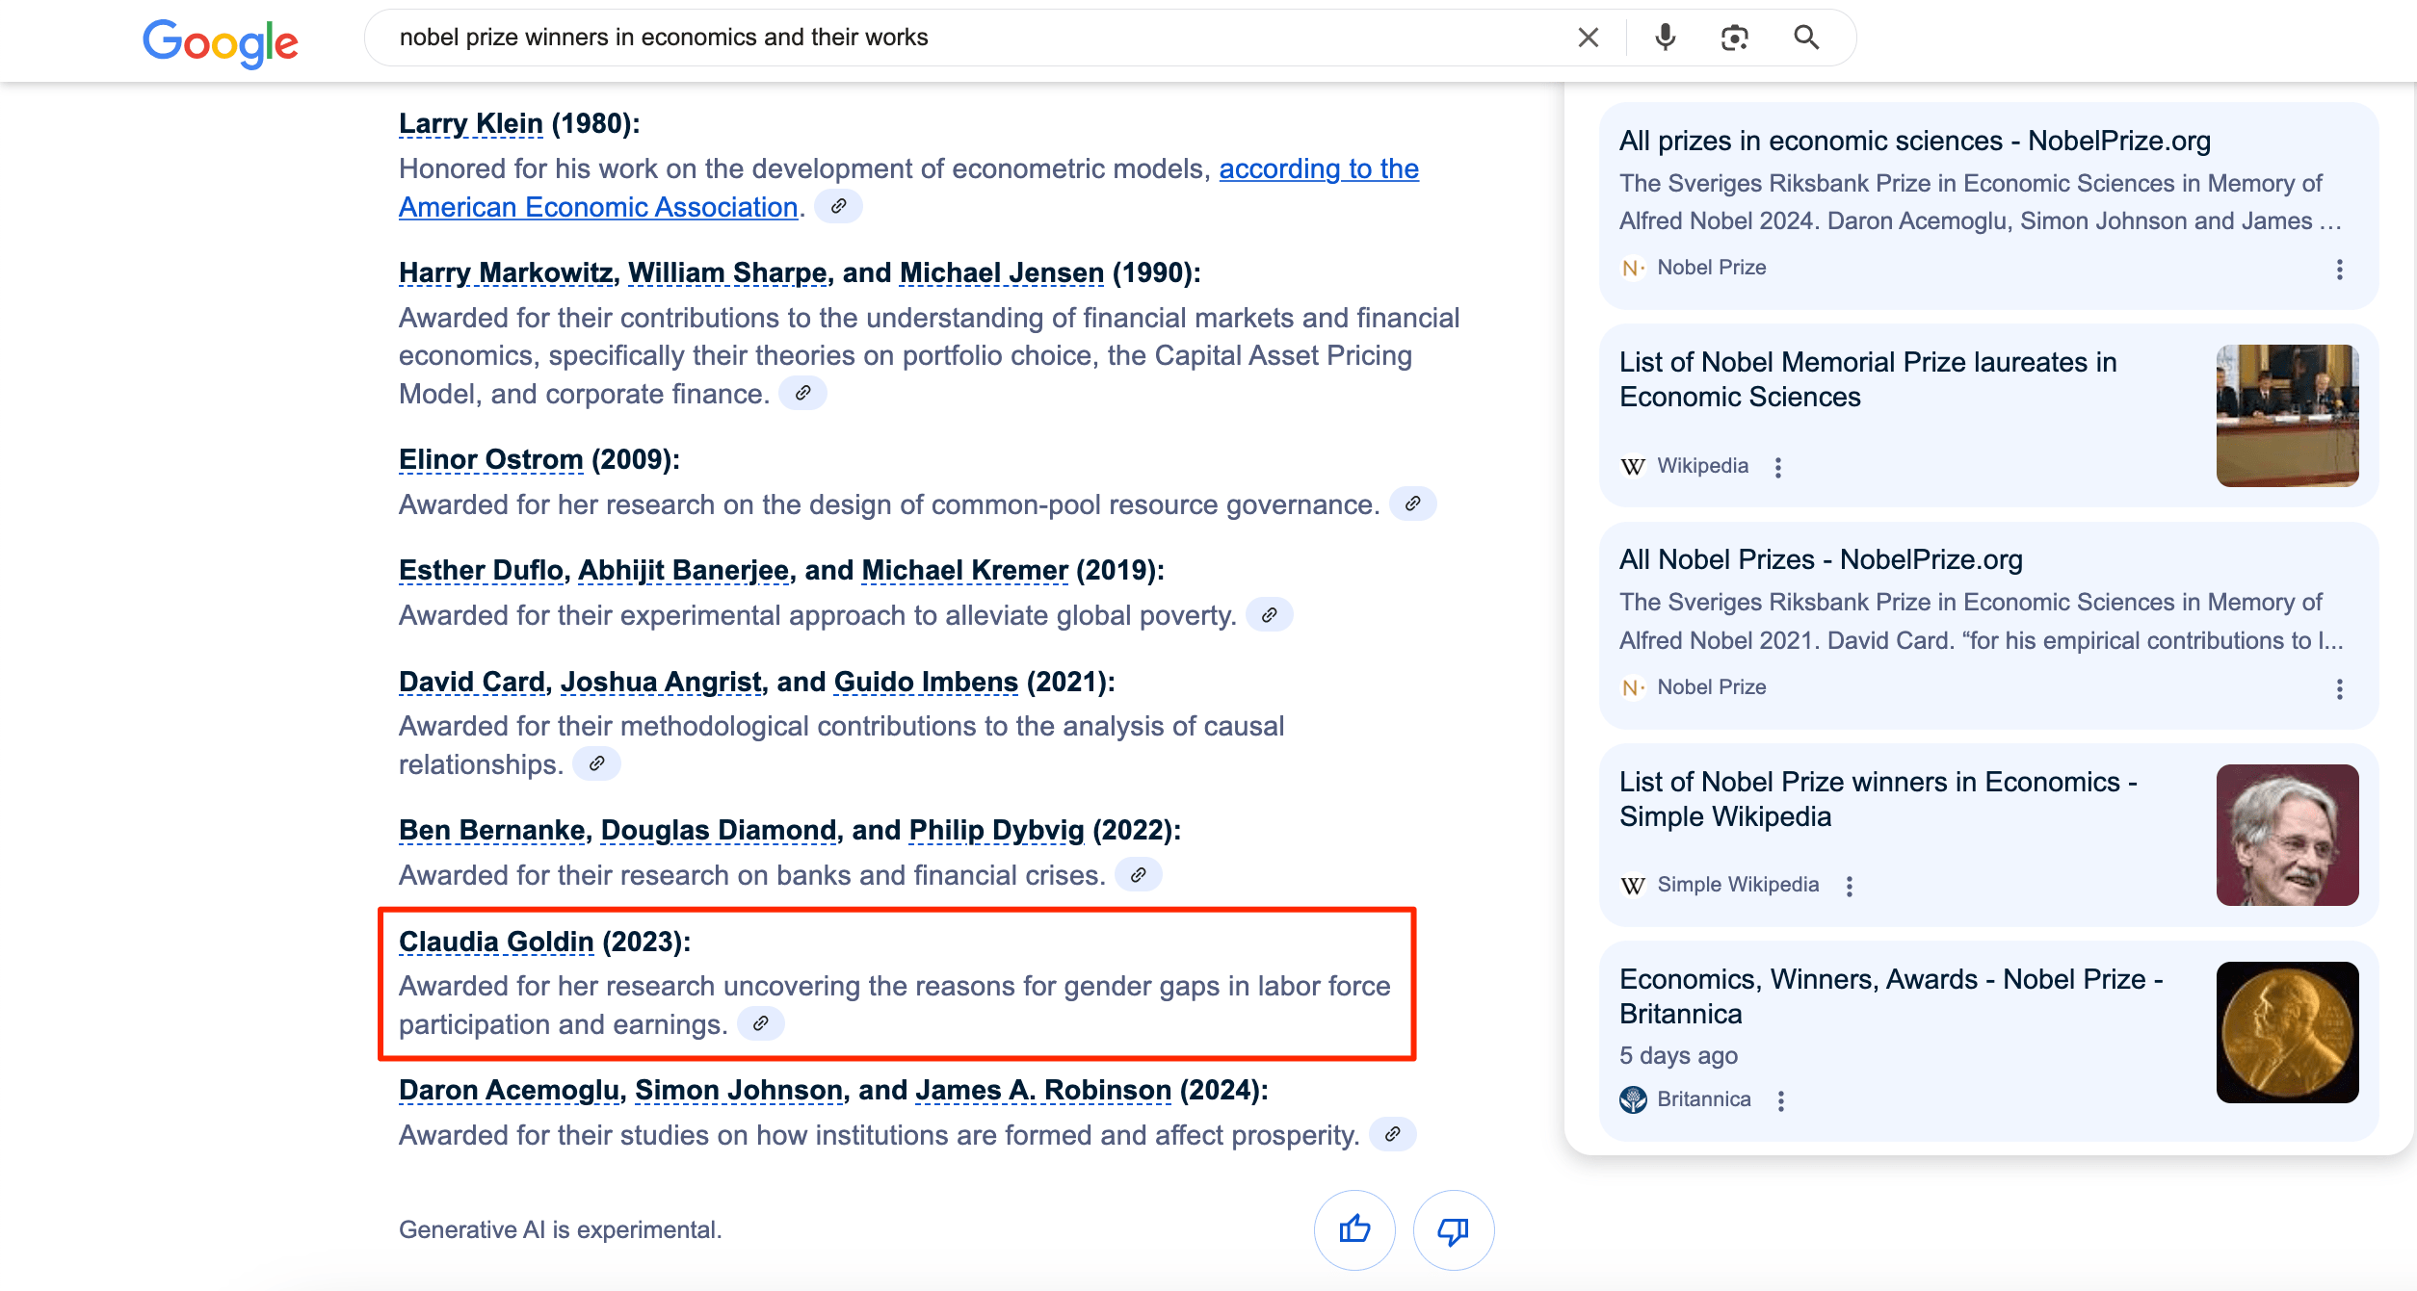
Task: Open source link icon after Markowitz corporate finance text
Action: coord(802,393)
